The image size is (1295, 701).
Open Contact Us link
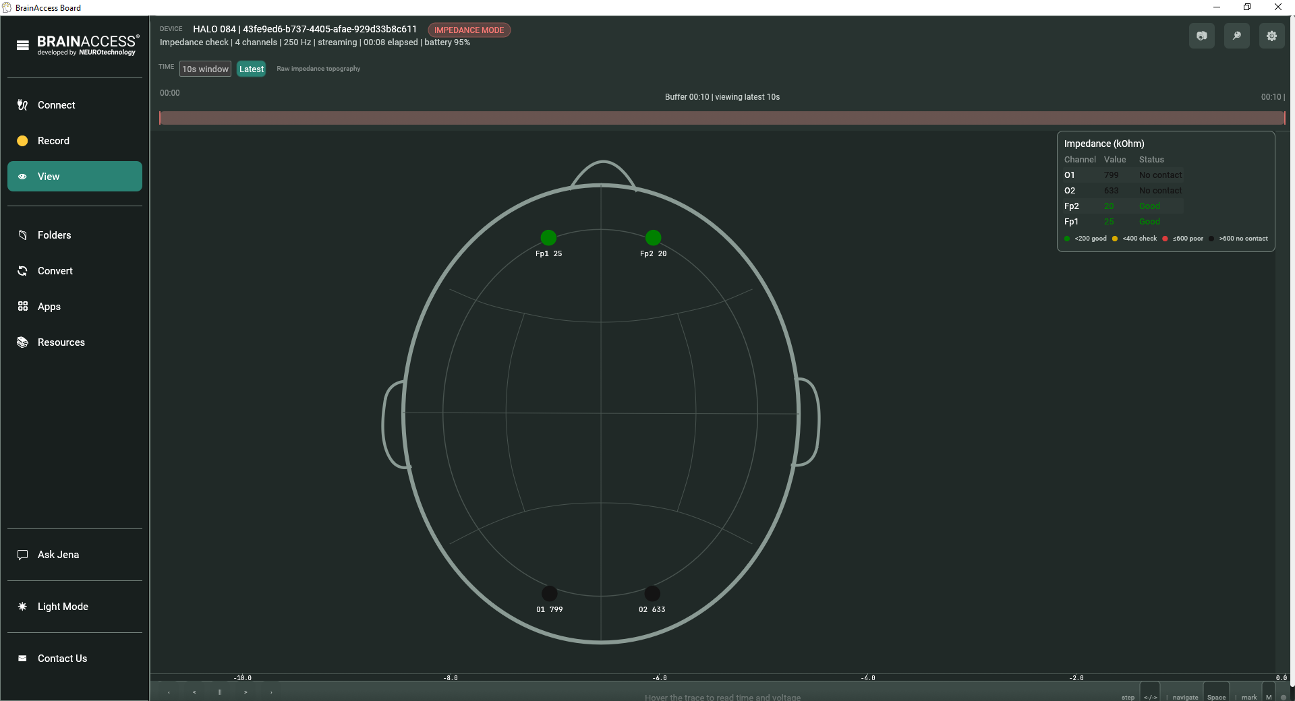(75, 659)
